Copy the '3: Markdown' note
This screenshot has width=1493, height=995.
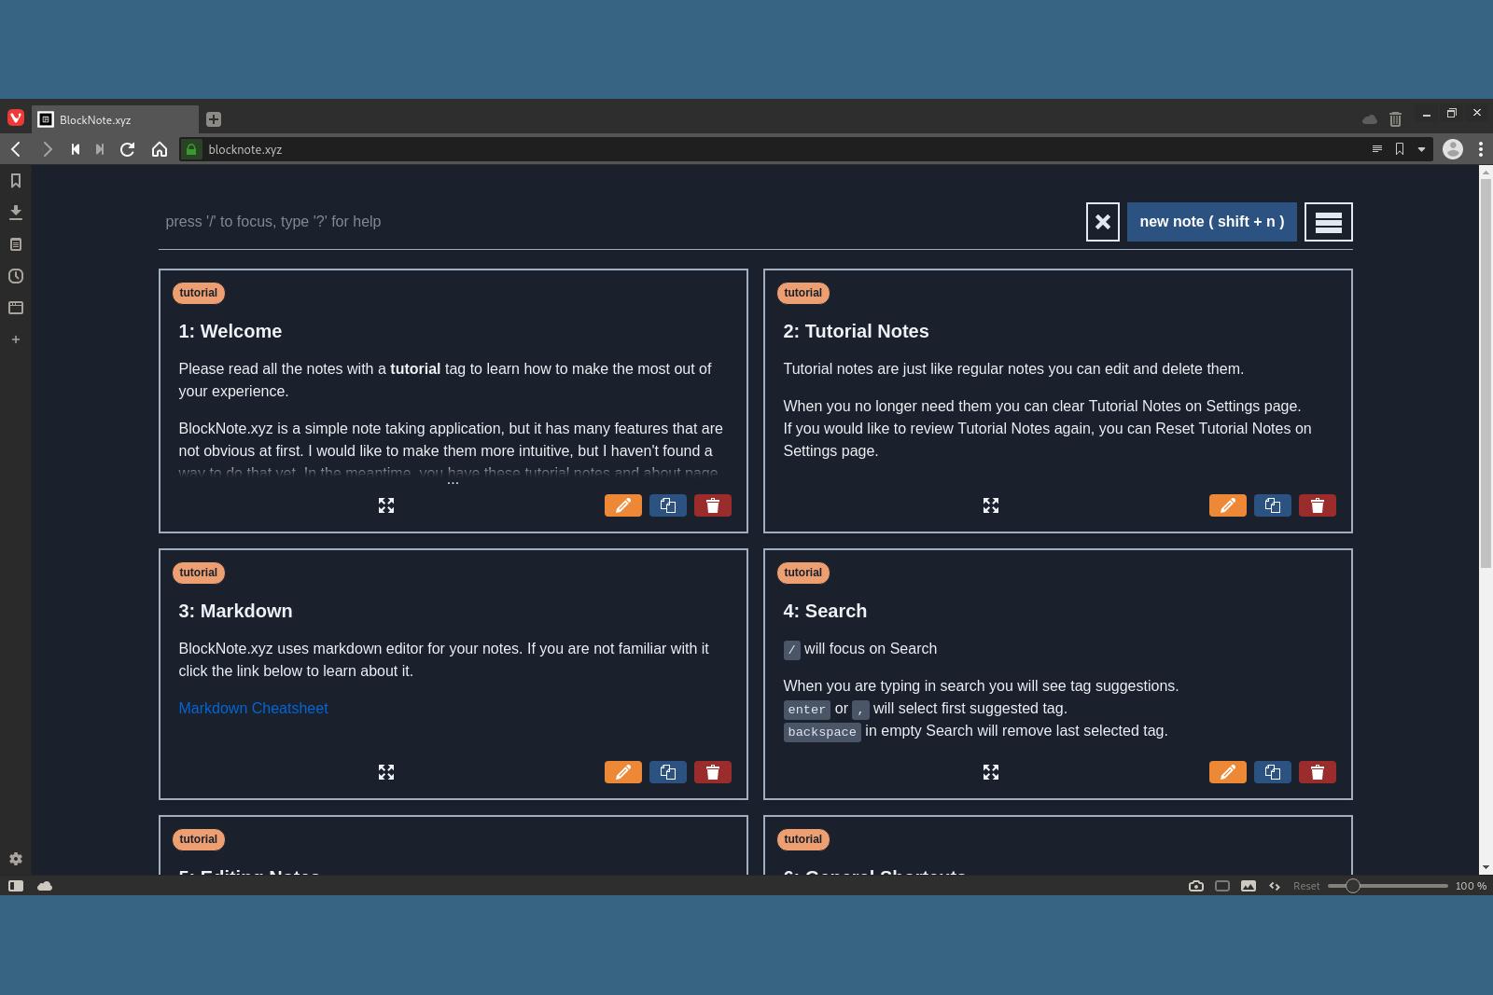pos(668,772)
